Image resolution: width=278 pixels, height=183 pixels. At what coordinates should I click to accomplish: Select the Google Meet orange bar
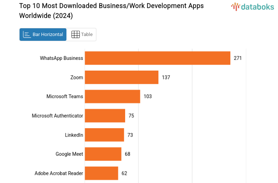pyautogui.click(x=103, y=154)
